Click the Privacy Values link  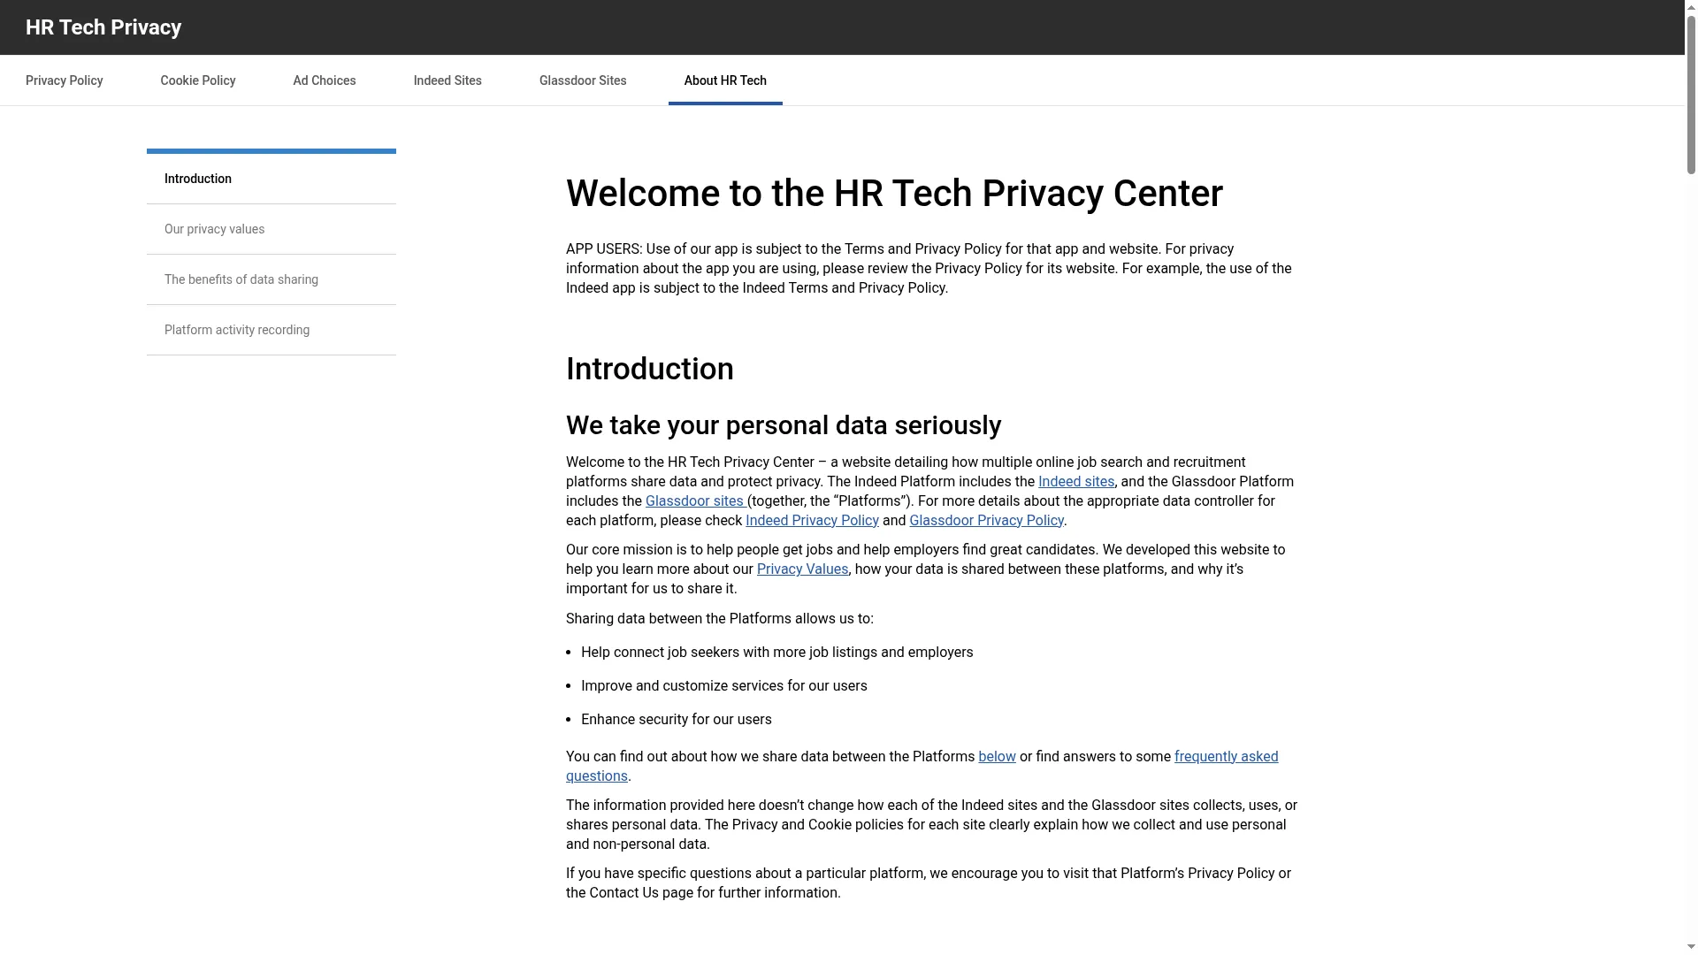coord(802,569)
